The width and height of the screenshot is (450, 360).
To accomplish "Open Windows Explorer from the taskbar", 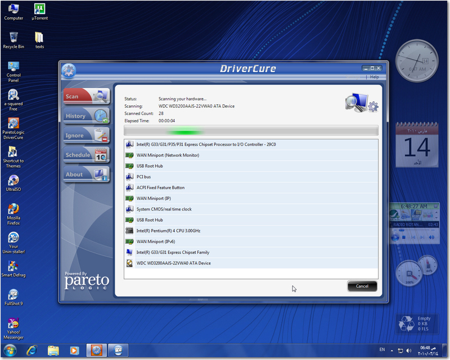I will coord(53,351).
